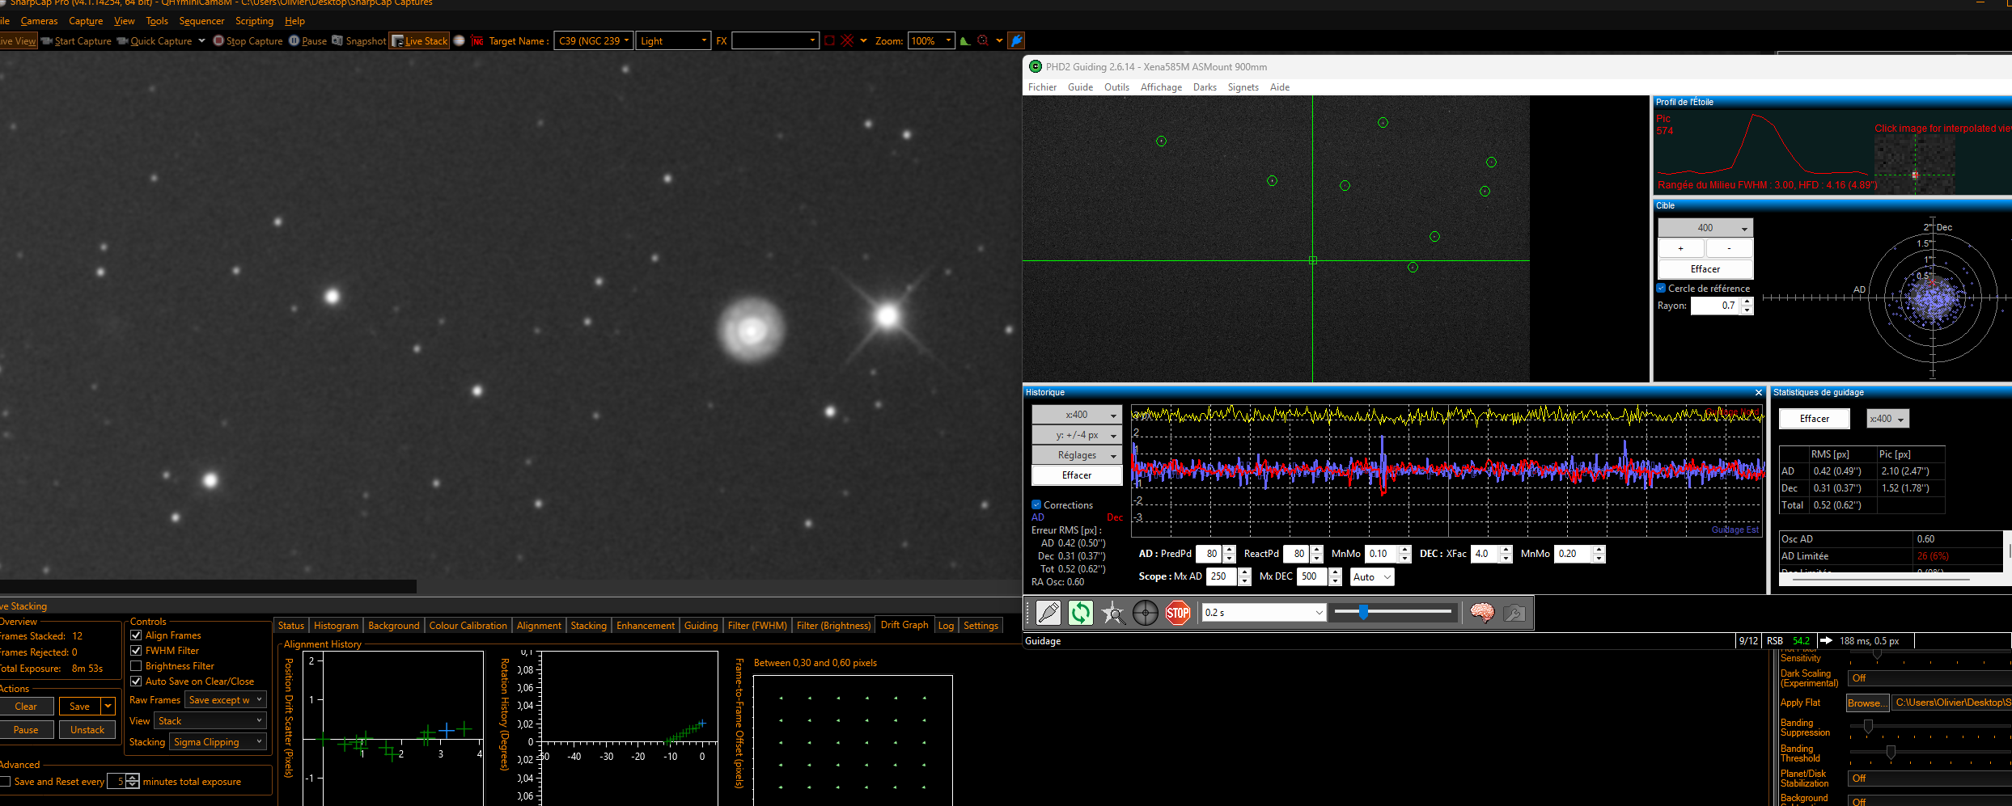Viewport: 2012px width, 806px height.
Task: Increase the AD PredPd stepper
Action: [1230, 550]
